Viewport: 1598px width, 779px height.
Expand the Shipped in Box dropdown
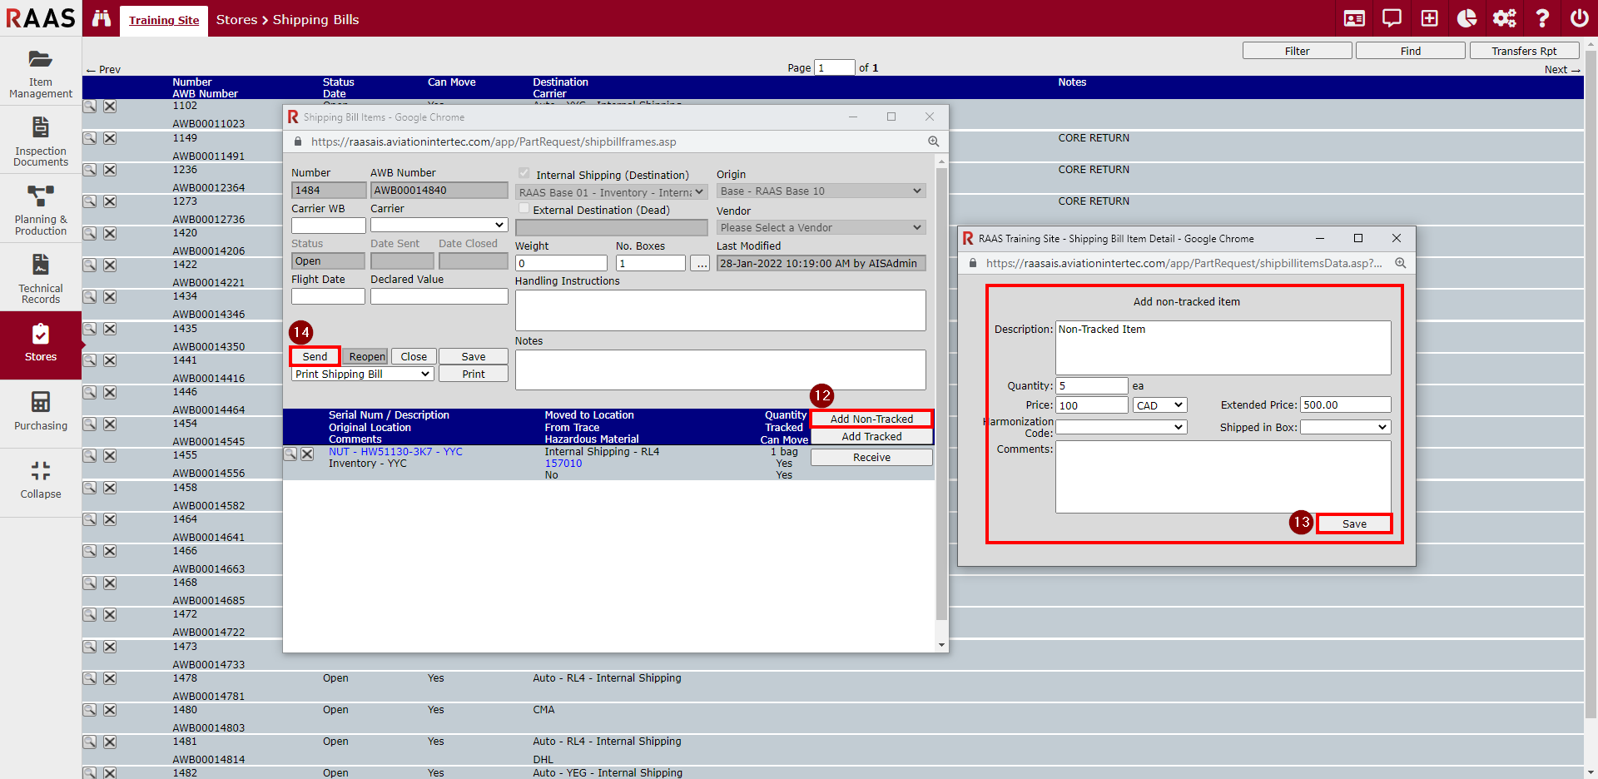1345,427
